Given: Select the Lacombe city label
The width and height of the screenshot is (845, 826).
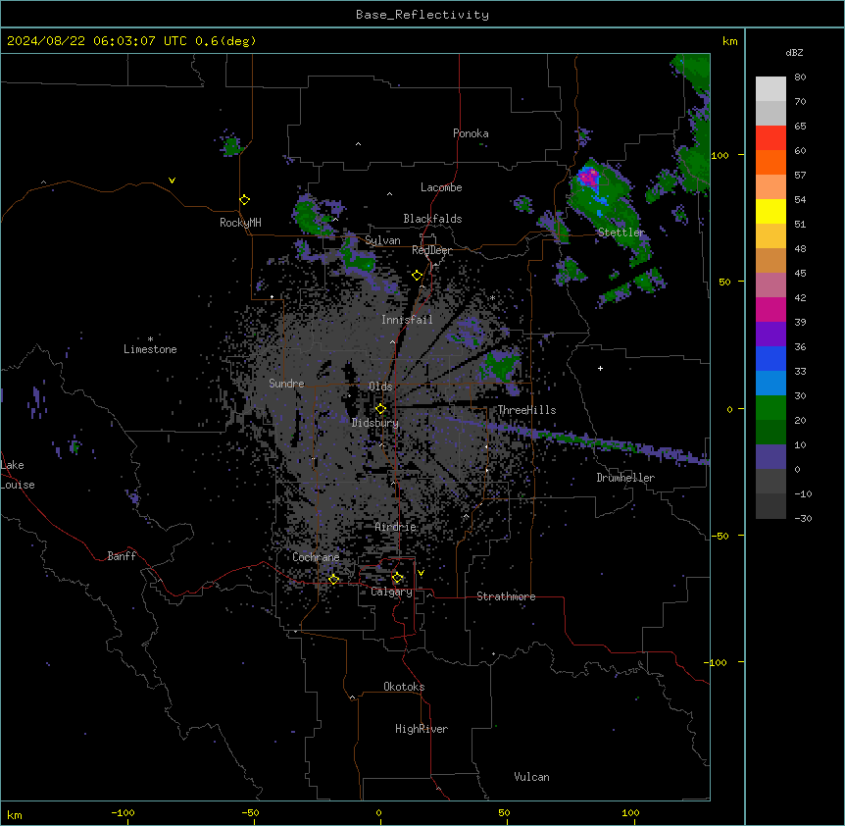Looking at the screenshot, I should 441,187.
